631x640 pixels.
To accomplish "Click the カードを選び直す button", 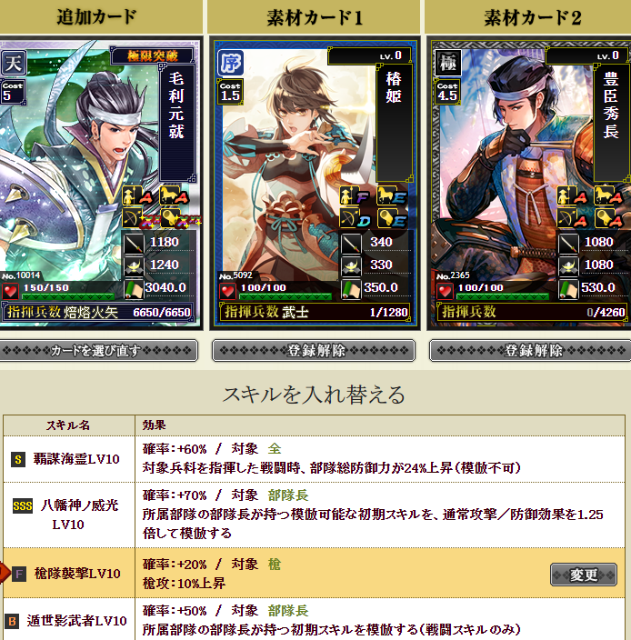I will tap(98, 350).
